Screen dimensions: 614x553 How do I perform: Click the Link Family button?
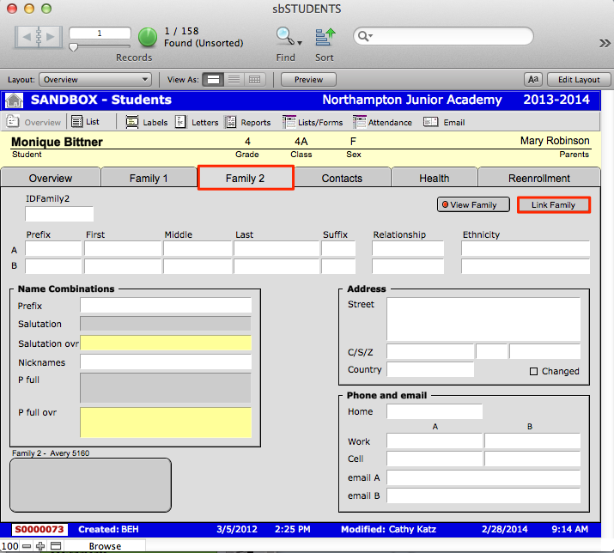pos(553,205)
